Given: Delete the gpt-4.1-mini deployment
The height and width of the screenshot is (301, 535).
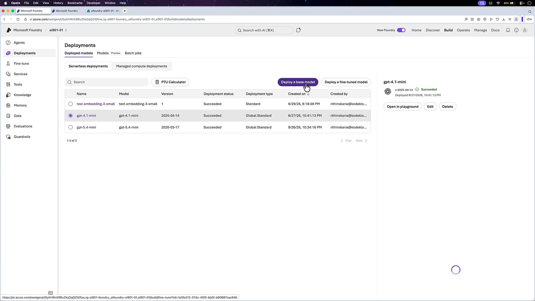Looking at the screenshot, I should coord(448,107).
